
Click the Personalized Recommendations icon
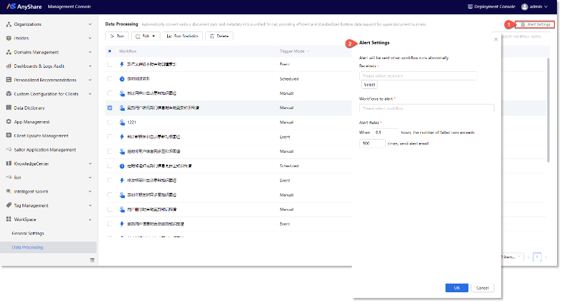tap(9, 80)
